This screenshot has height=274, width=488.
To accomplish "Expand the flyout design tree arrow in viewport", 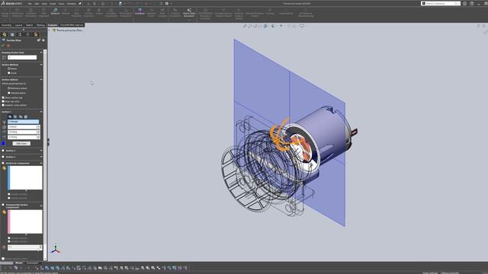I will click(x=49, y=30).
